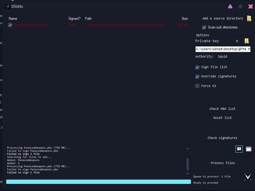Click the Check signatures button
255x191 pixels.
pyautogui.click(x=223, y=138)
